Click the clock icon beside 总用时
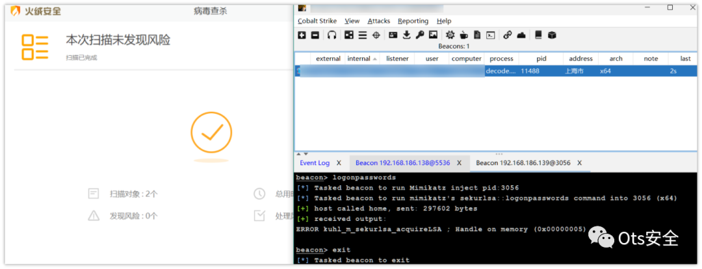Image resolution: width=702 pixels, height=269 pixels. [x=259, y=194]
